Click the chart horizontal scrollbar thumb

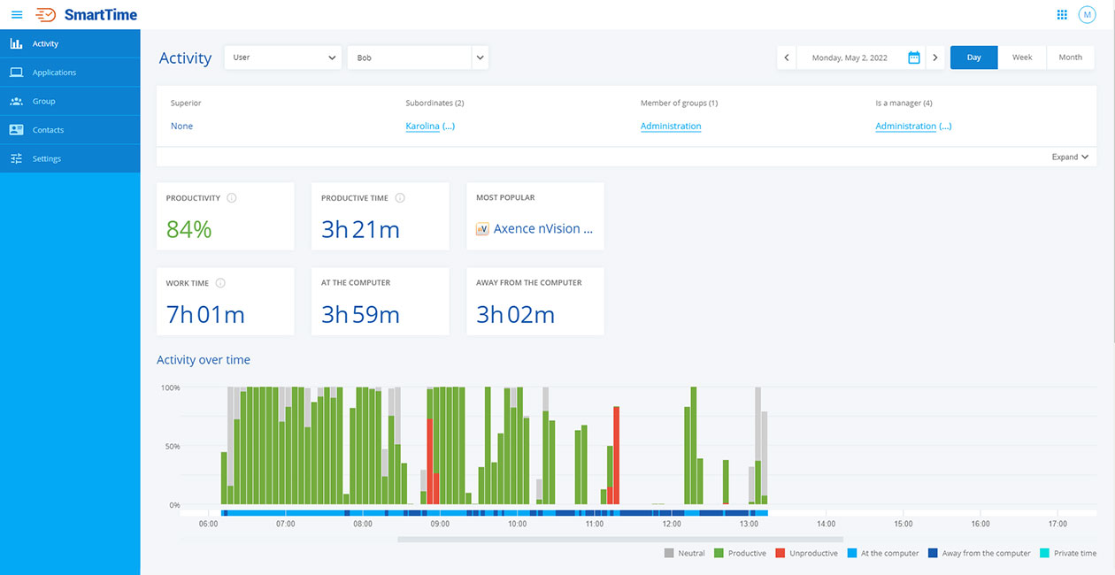click(x=620, y=539)
